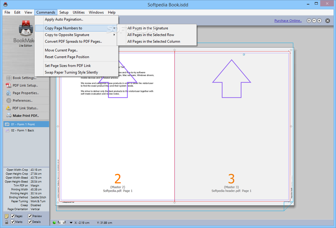Click the PDF Link Setup icon
Image resolution: width=336 pixels, height=228 pixels.
point(8,85)
